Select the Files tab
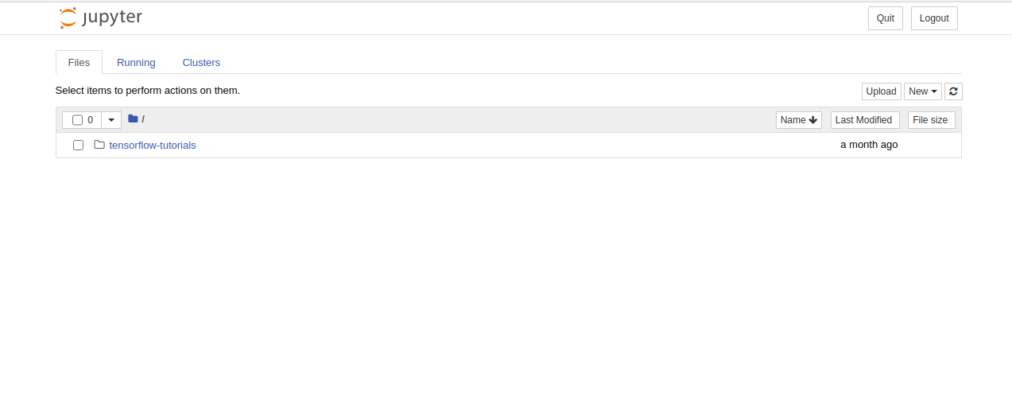 click(x=79, y=62)
